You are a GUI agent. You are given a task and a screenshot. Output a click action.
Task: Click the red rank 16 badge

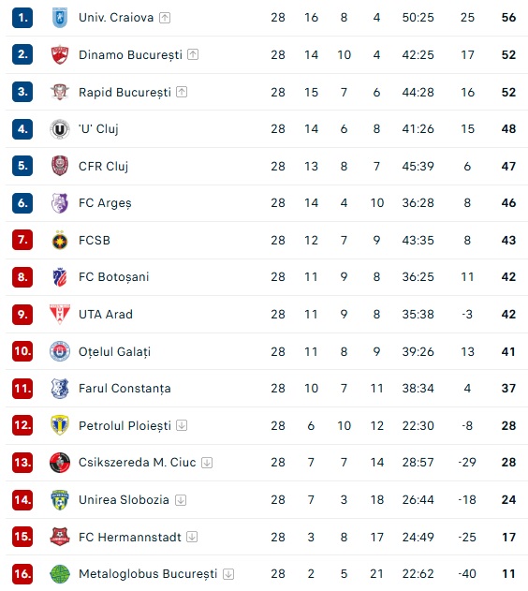pyautogui.click(x=22, y=573)
